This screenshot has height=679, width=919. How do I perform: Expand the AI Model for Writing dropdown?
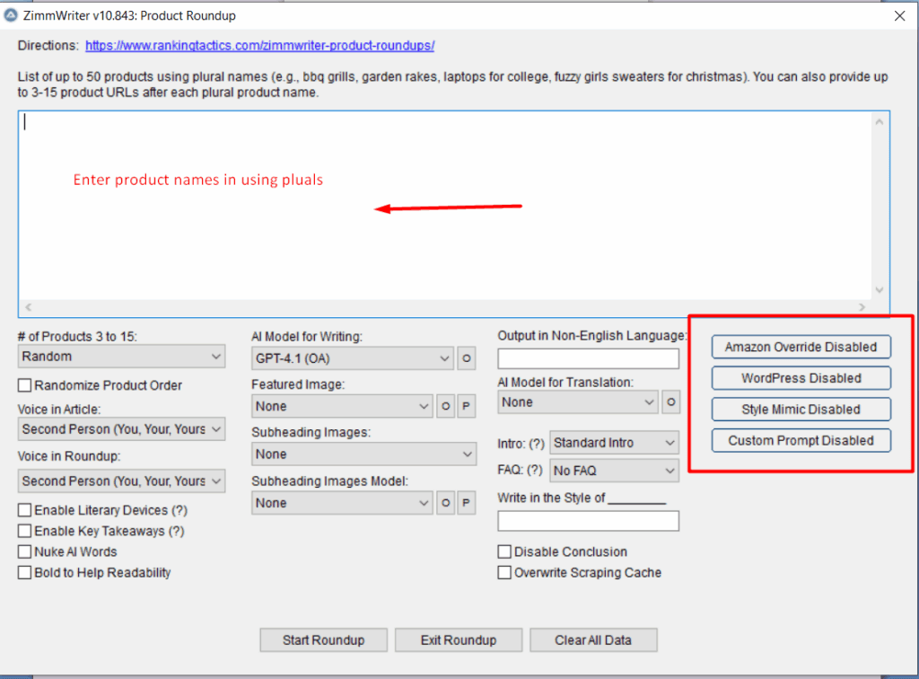pos(352,359)
